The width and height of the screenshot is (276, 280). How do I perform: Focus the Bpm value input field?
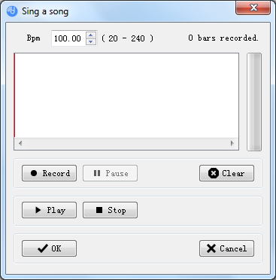click(68, 38)
